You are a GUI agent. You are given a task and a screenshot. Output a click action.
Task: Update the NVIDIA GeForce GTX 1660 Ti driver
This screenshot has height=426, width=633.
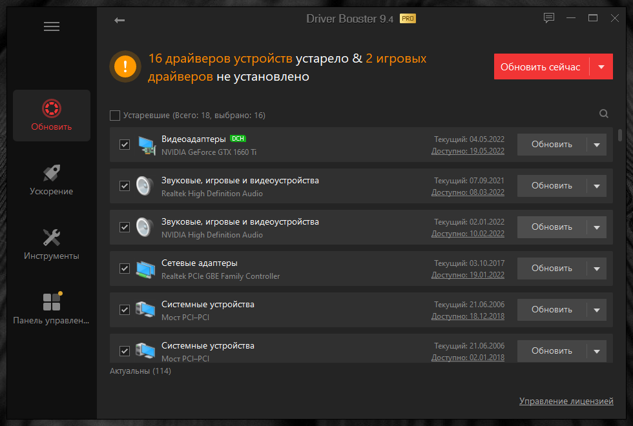click(552, 145)
